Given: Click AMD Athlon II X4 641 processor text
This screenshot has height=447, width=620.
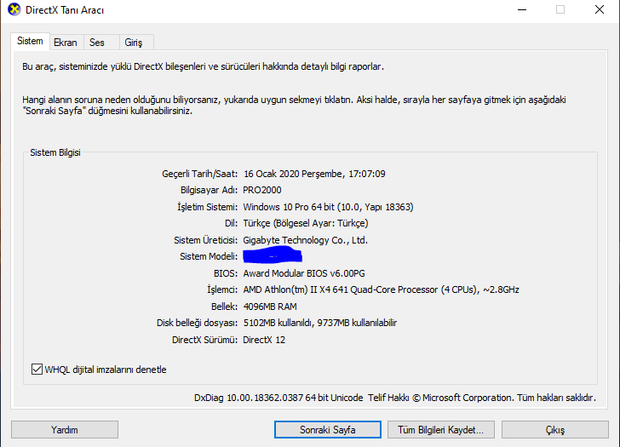Looking at the screenshot, I should [x=382, y=289].
